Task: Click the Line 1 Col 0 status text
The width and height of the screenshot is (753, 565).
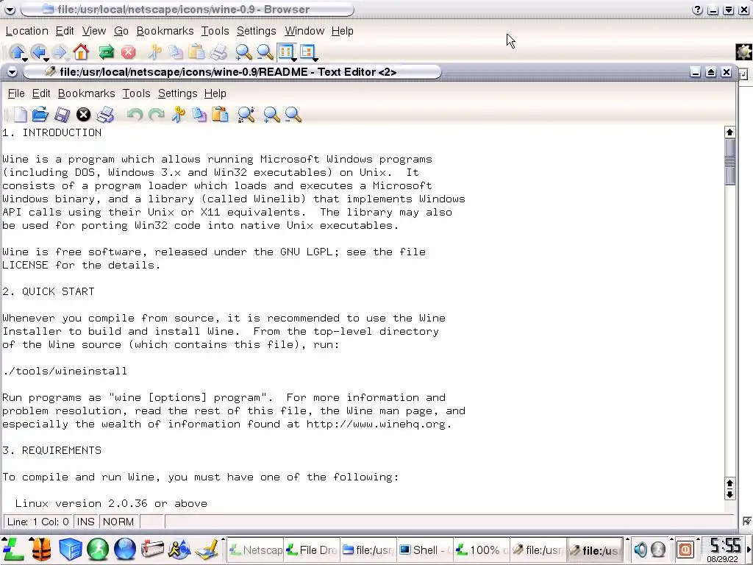Action: (38, 522)
